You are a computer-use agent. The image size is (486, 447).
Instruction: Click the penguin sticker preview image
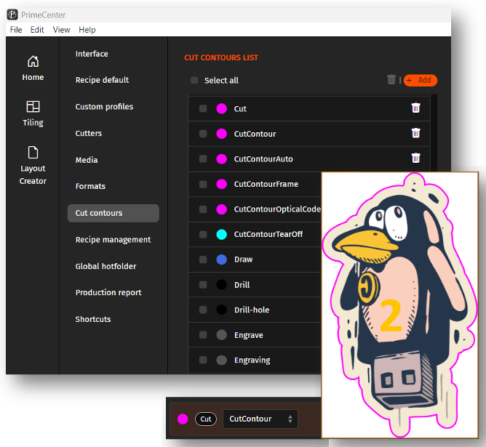coord(400,305)
